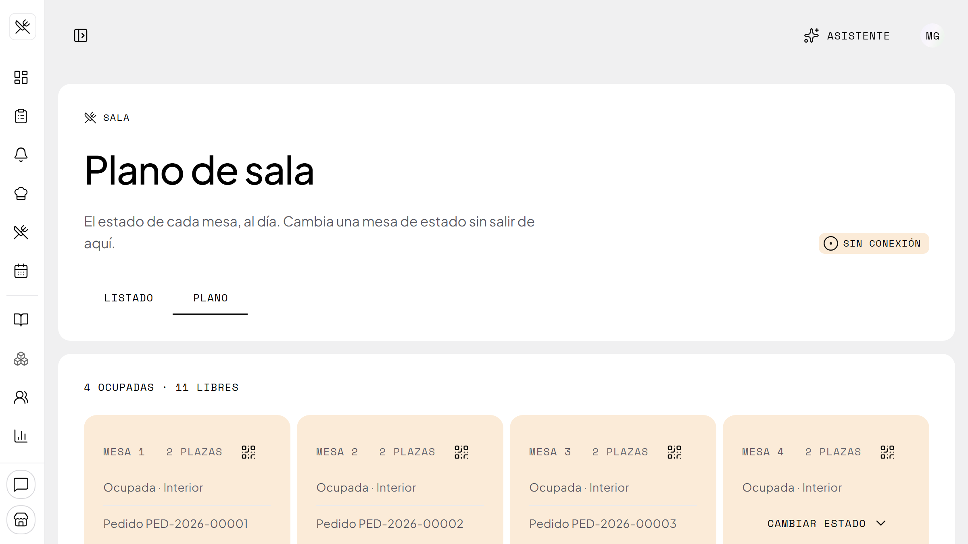Click the Sin conexión status badge

(x=874, y=243)
